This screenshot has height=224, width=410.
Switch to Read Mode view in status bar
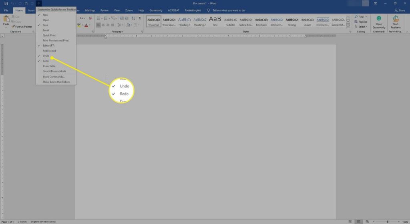coord(350,222)
